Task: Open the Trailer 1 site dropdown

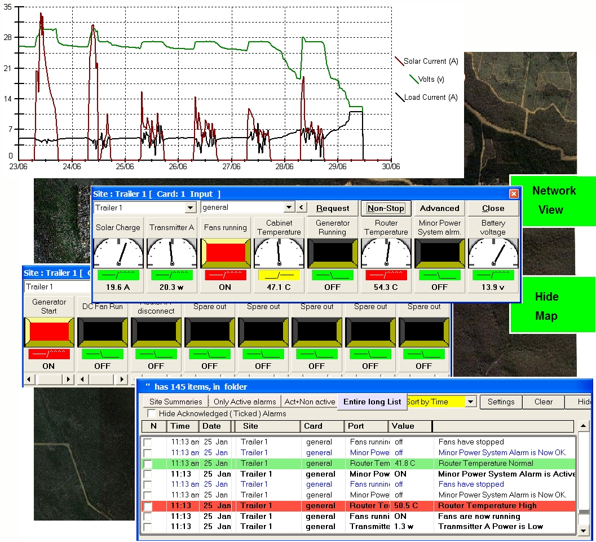Action: (x=191, y=208)
